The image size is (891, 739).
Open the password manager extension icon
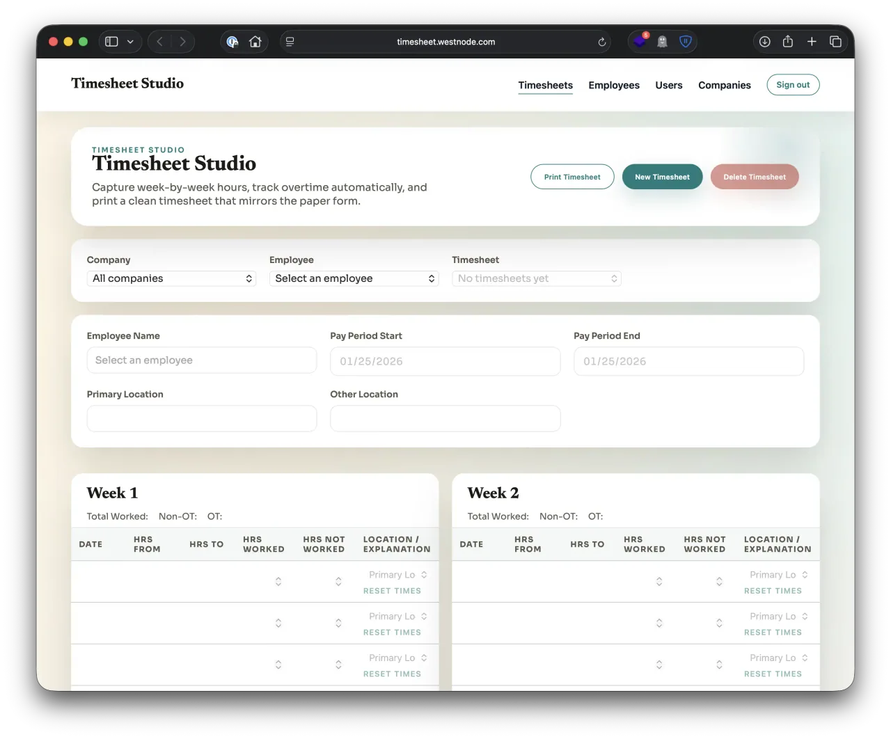coord(232,42)
